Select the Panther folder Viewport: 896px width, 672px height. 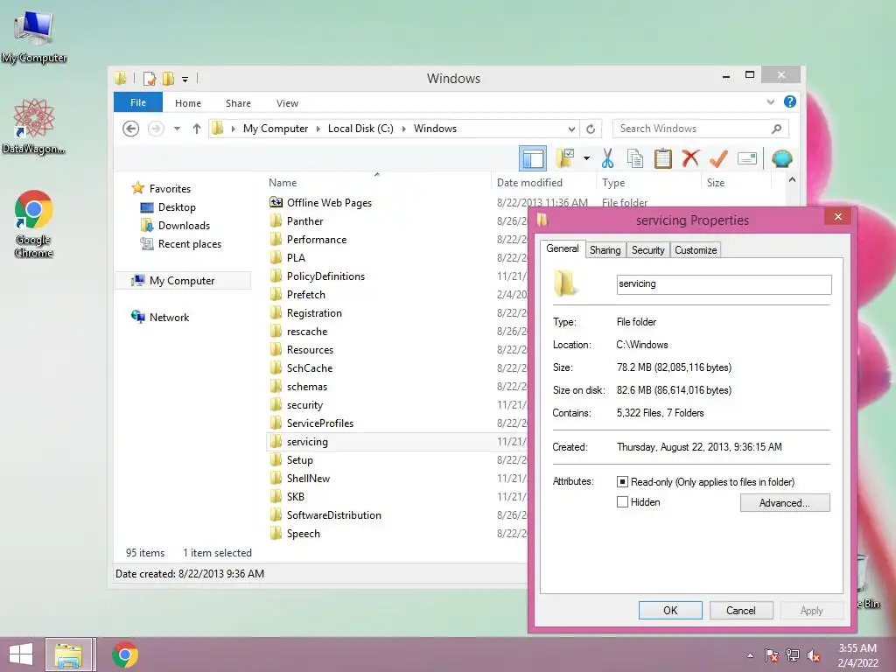click(x=304, y=221)
